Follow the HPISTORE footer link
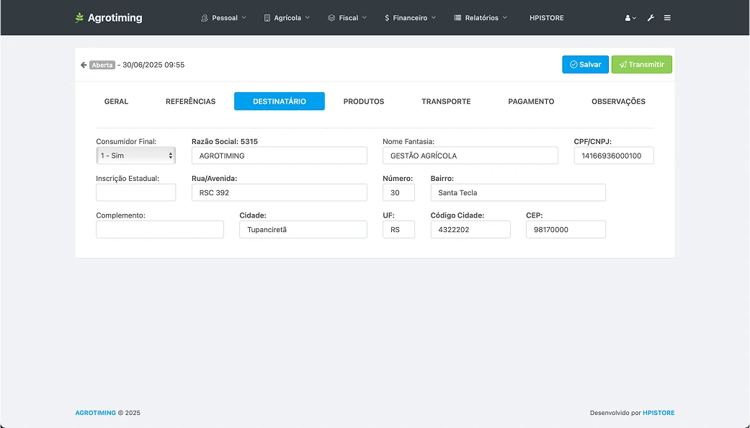 [x=659, y=413]
